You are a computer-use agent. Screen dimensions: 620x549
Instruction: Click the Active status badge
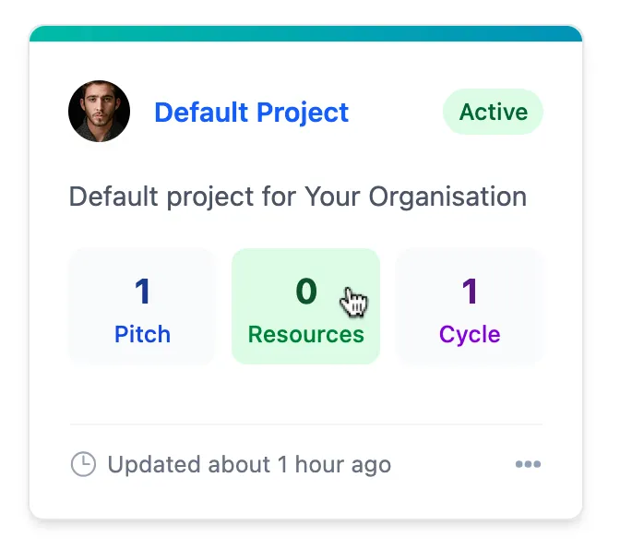point(493,112)
